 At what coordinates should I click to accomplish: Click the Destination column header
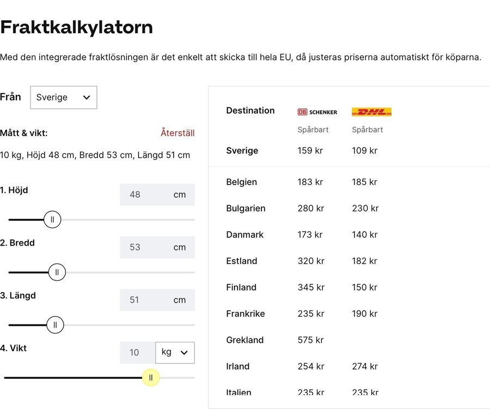[x=250, y=110]
